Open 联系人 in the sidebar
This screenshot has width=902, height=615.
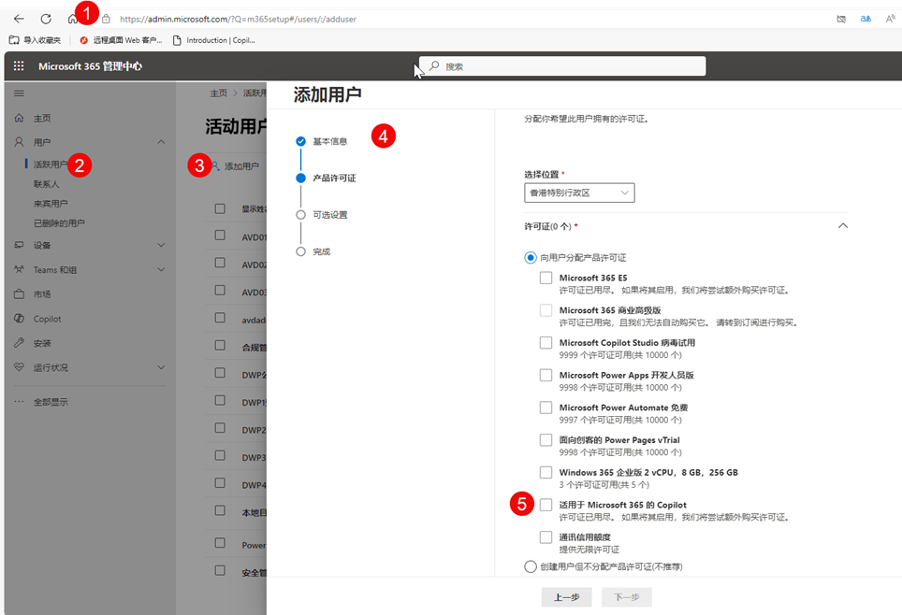point(47,184)
